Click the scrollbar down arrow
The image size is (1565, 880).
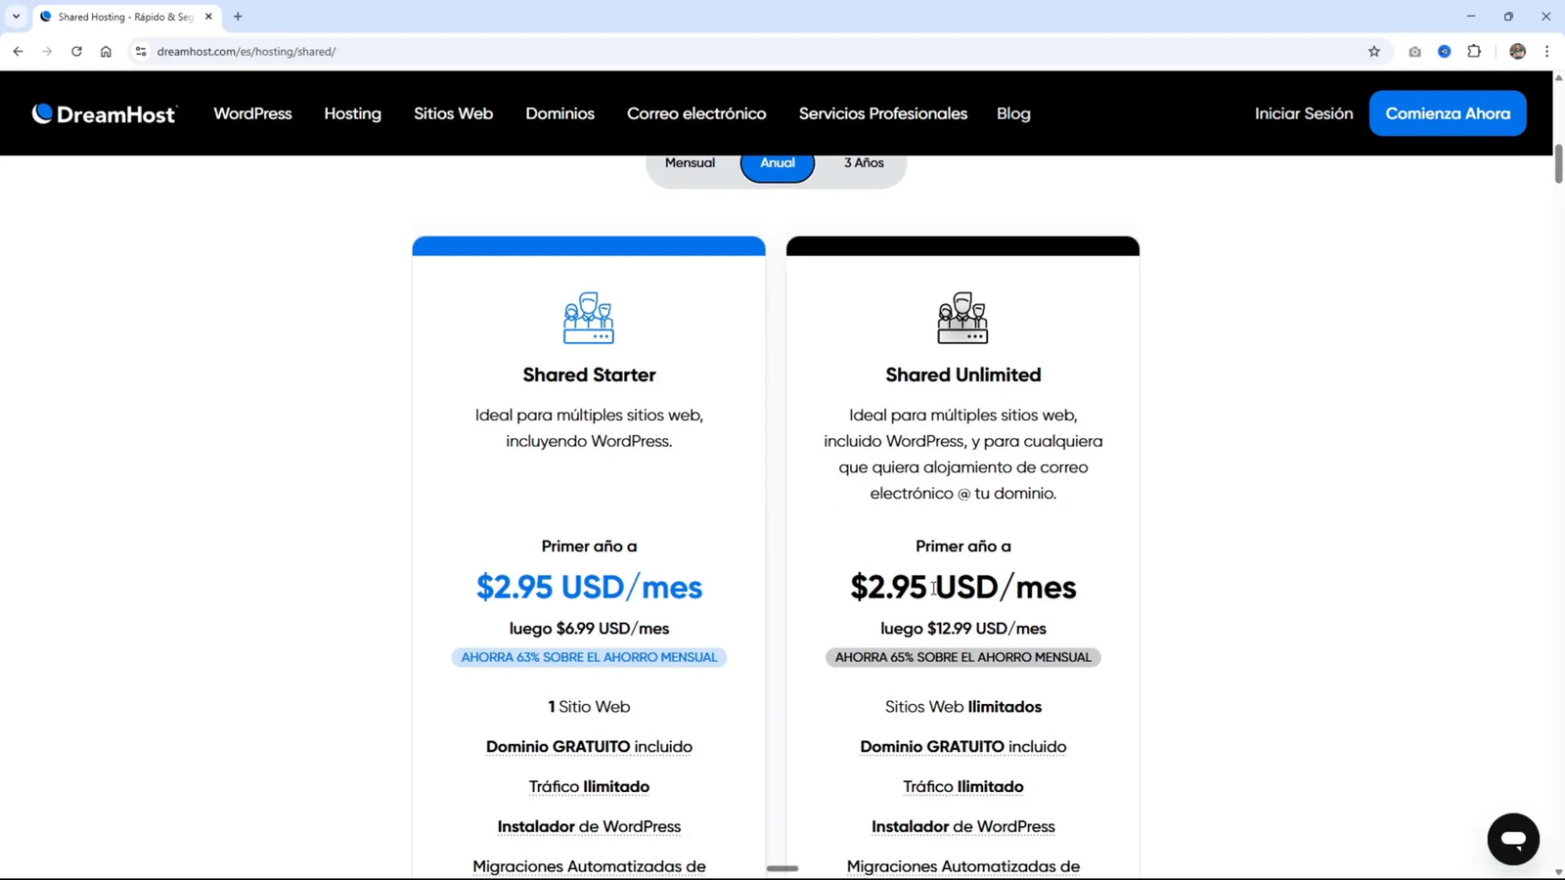1558,872
